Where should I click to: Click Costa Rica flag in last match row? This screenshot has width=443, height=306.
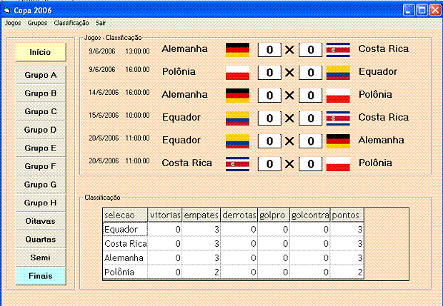[x=237, y=163]
